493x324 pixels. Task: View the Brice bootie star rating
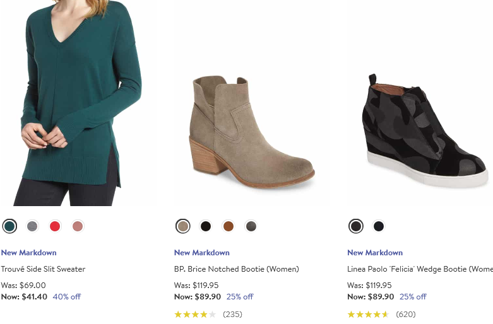pos(195,314)
